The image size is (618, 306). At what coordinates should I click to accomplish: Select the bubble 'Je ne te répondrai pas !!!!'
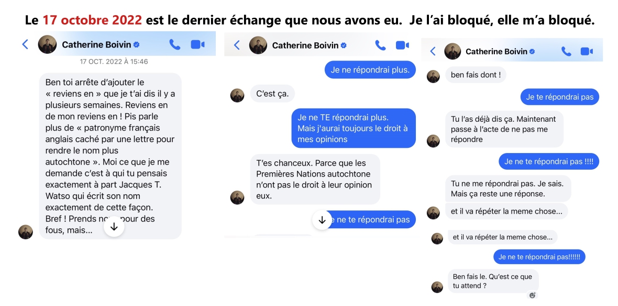coord(548,161)
